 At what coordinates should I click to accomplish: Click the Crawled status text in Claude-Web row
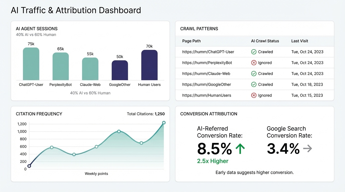pyautogui.click(x=266, y=73)
